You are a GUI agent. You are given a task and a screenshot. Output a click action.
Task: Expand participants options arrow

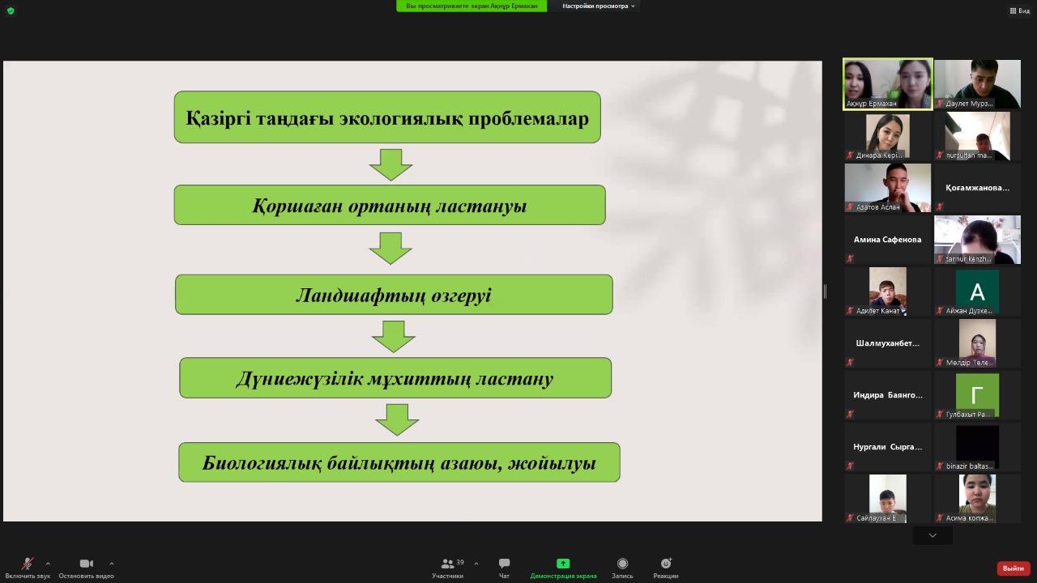476,564
